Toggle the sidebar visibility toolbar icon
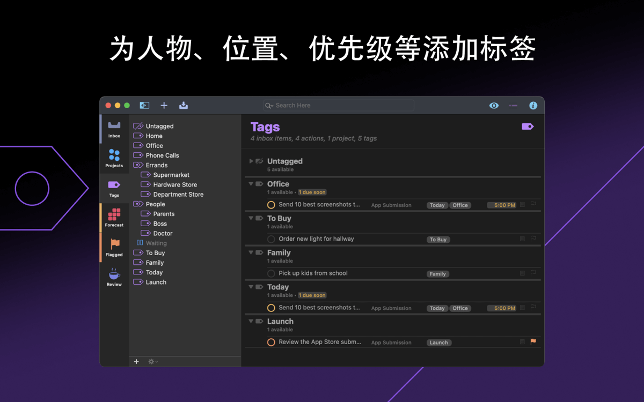The height and width of the screenshot is (402, 644). 144,106
